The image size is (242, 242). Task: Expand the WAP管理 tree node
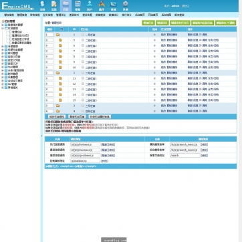(3, 84)
